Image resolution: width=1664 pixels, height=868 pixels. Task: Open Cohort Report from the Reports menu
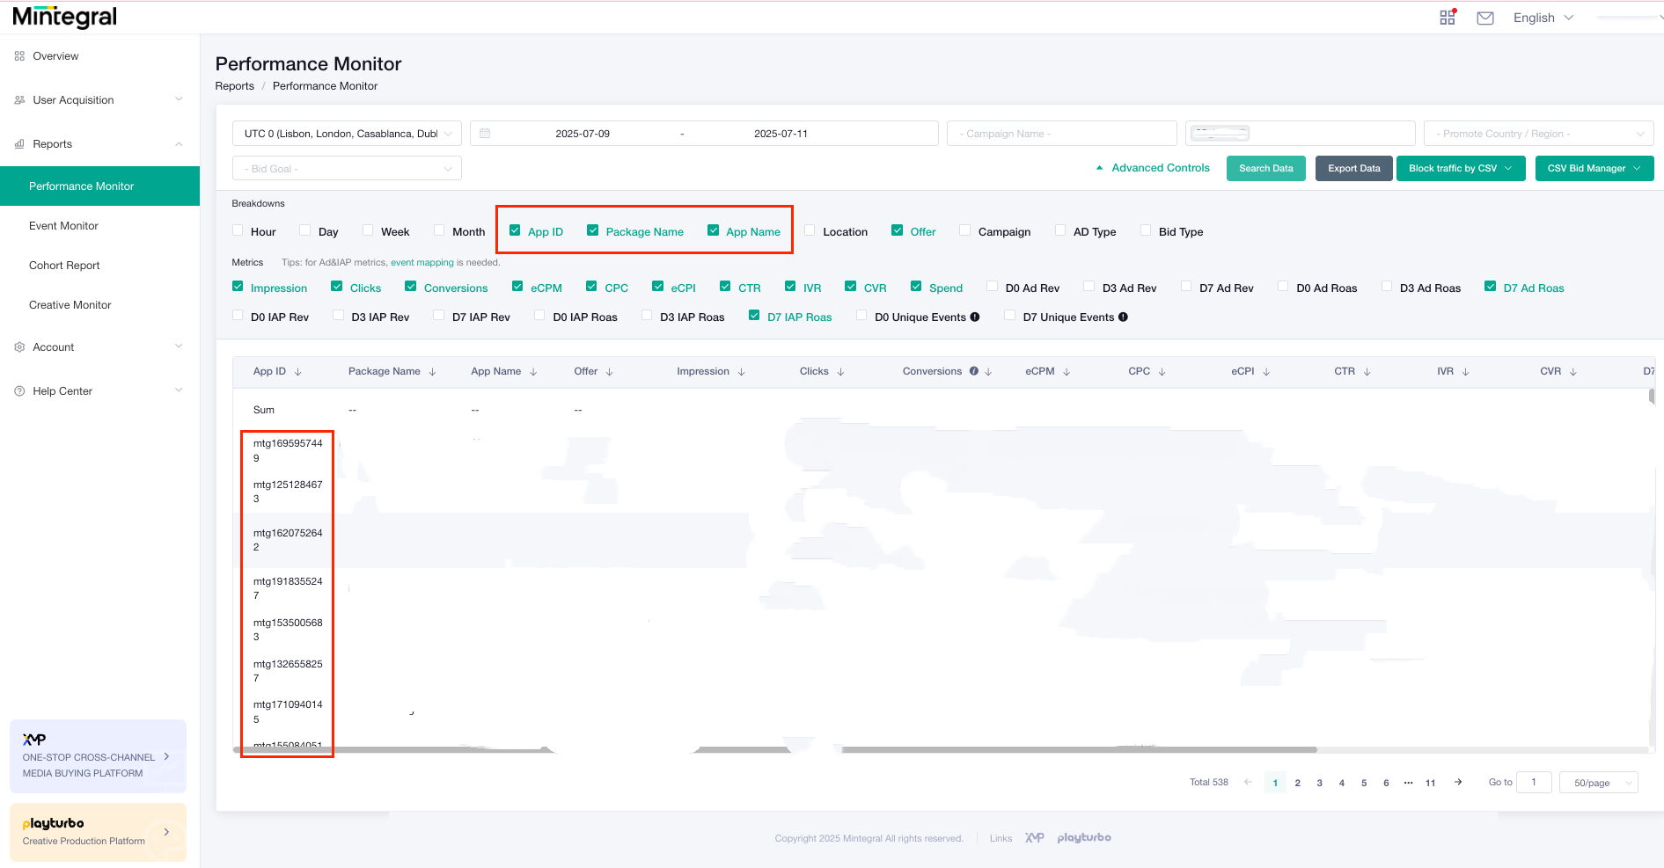pyautogui.click(x=64, y=265)
